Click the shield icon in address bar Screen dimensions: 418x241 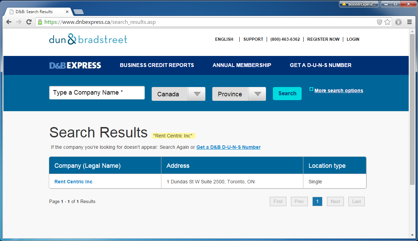[380, 22]
